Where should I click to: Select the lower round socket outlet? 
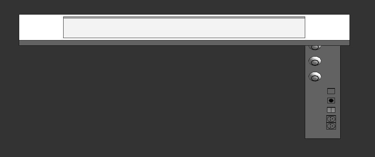[x=331, y=126]
